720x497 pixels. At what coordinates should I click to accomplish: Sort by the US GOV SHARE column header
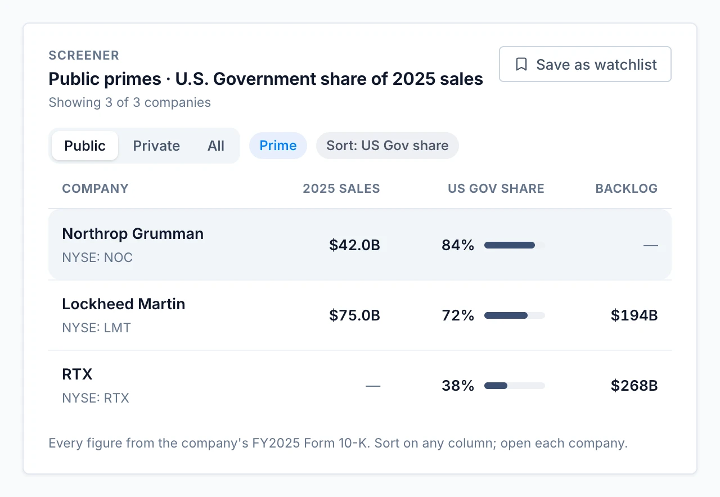click(x=496, y=188)
